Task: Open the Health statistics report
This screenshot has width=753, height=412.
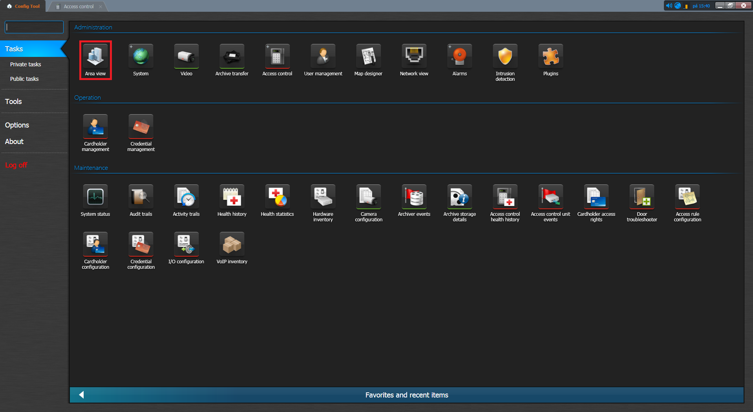Action: 277,197
